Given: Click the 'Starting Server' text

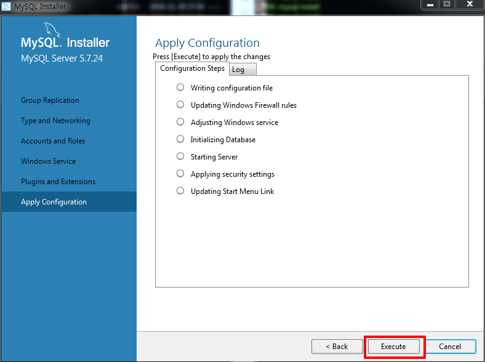Looking at the screenshot, I should point(214,157).
